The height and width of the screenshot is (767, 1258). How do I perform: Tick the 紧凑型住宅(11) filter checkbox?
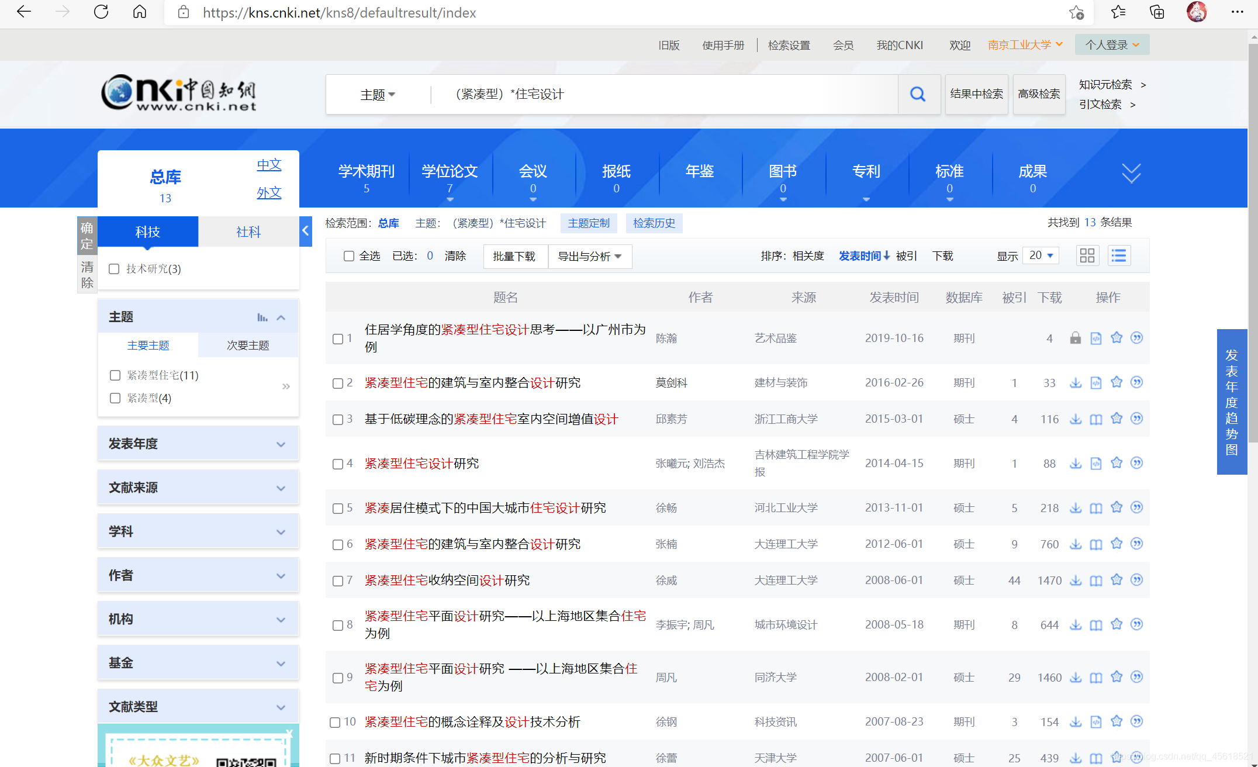[x=115, y=375]
